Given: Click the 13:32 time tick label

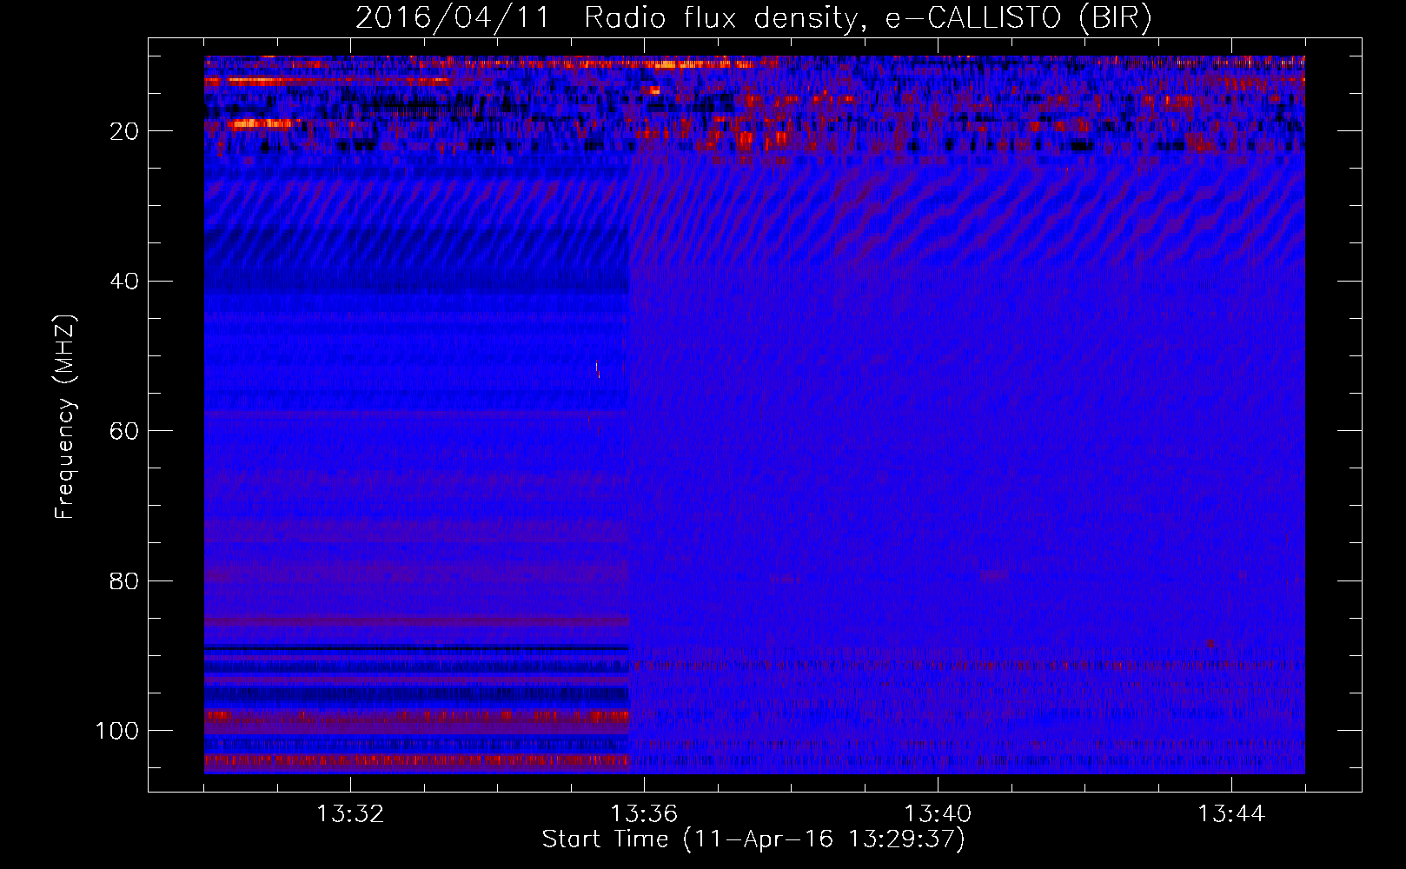Looking at the screenshot, I should 350,814.
